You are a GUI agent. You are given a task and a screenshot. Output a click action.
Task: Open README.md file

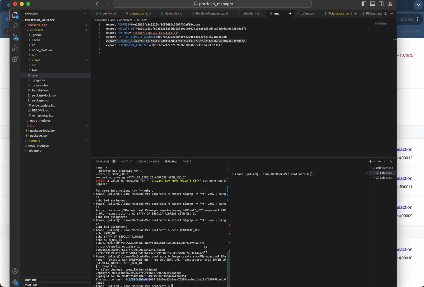click(x=41, y=111)
